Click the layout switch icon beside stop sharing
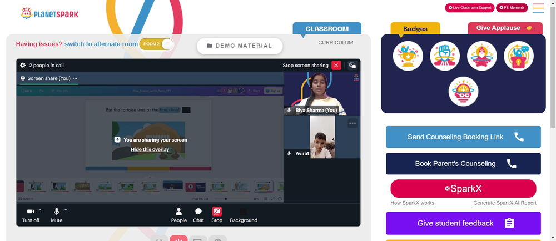This screenshot has height=241, width=556. (352, 65)
